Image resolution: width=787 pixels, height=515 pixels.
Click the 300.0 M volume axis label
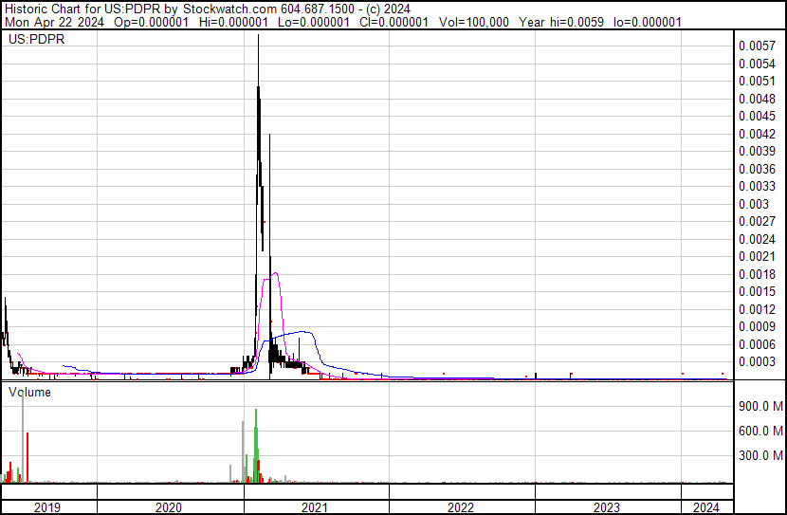(760, 456)
